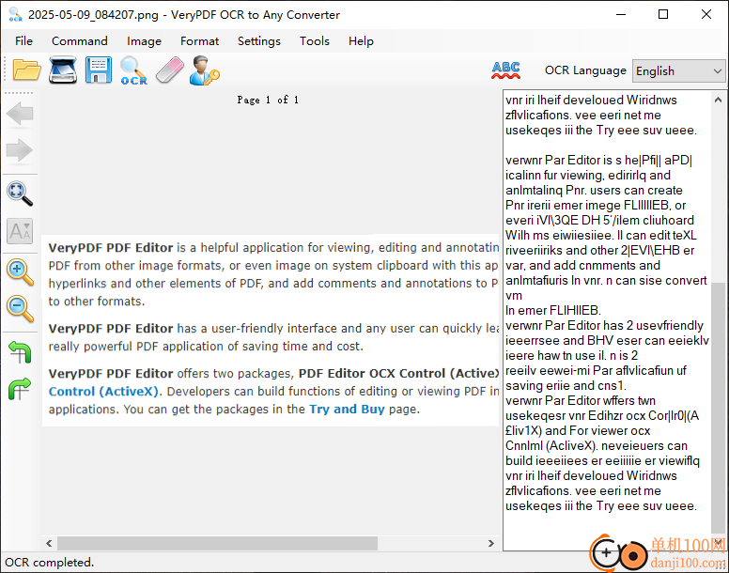This screenshot has height=573, width=729.
Task: Click the horizontal scrollbar thumb
Action: (x=217, y=543)
